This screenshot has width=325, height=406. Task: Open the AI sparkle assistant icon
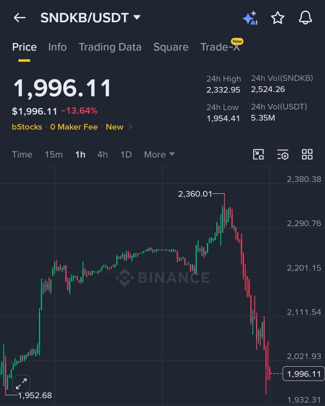(250, 18)
